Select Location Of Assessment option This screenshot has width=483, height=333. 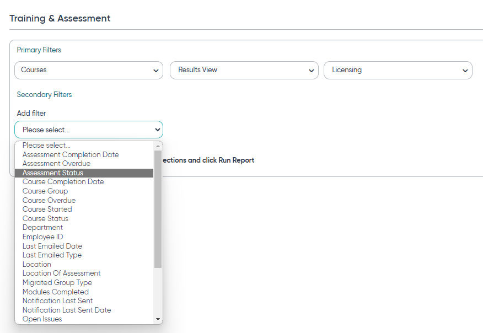[x=84, y=273]
